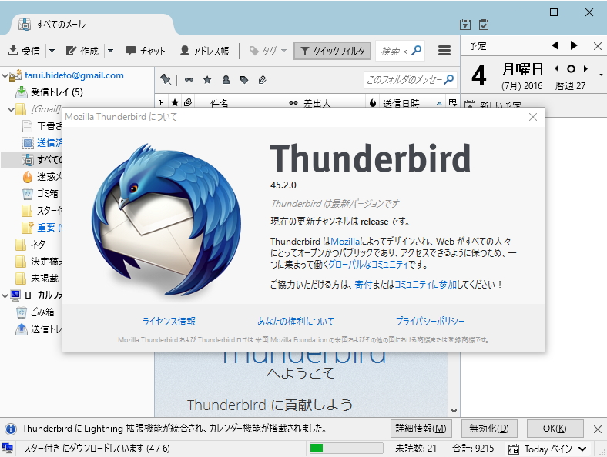The image size is (607, 457).
Task: Collapse the ローカルフォルダ tree
Action: [x=5, y=295]
